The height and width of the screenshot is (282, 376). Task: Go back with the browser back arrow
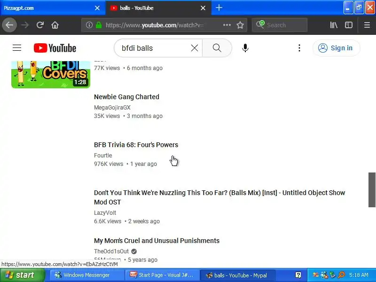(x=9, y=25)
